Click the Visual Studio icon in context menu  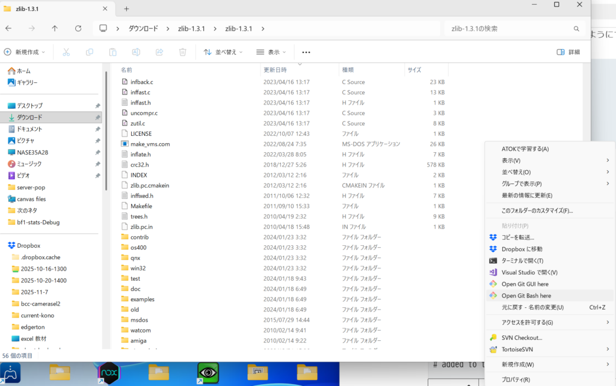pos(493,272)
